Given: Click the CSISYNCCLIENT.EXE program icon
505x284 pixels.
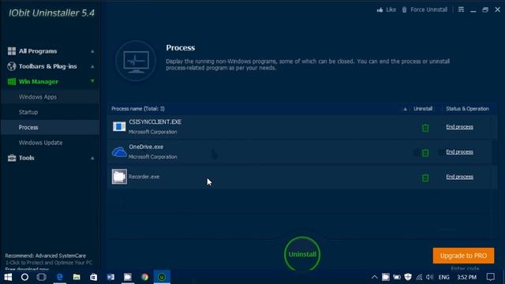Looking at the screenshot, I should click(119, 126).
